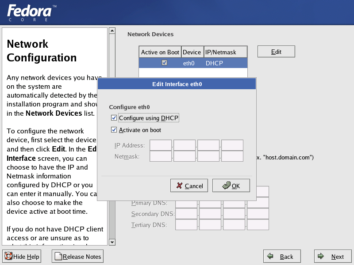Screen dimensions: 354x265
Task: Select the fourth Primary DNS octet field
Action: pos(258,203)
